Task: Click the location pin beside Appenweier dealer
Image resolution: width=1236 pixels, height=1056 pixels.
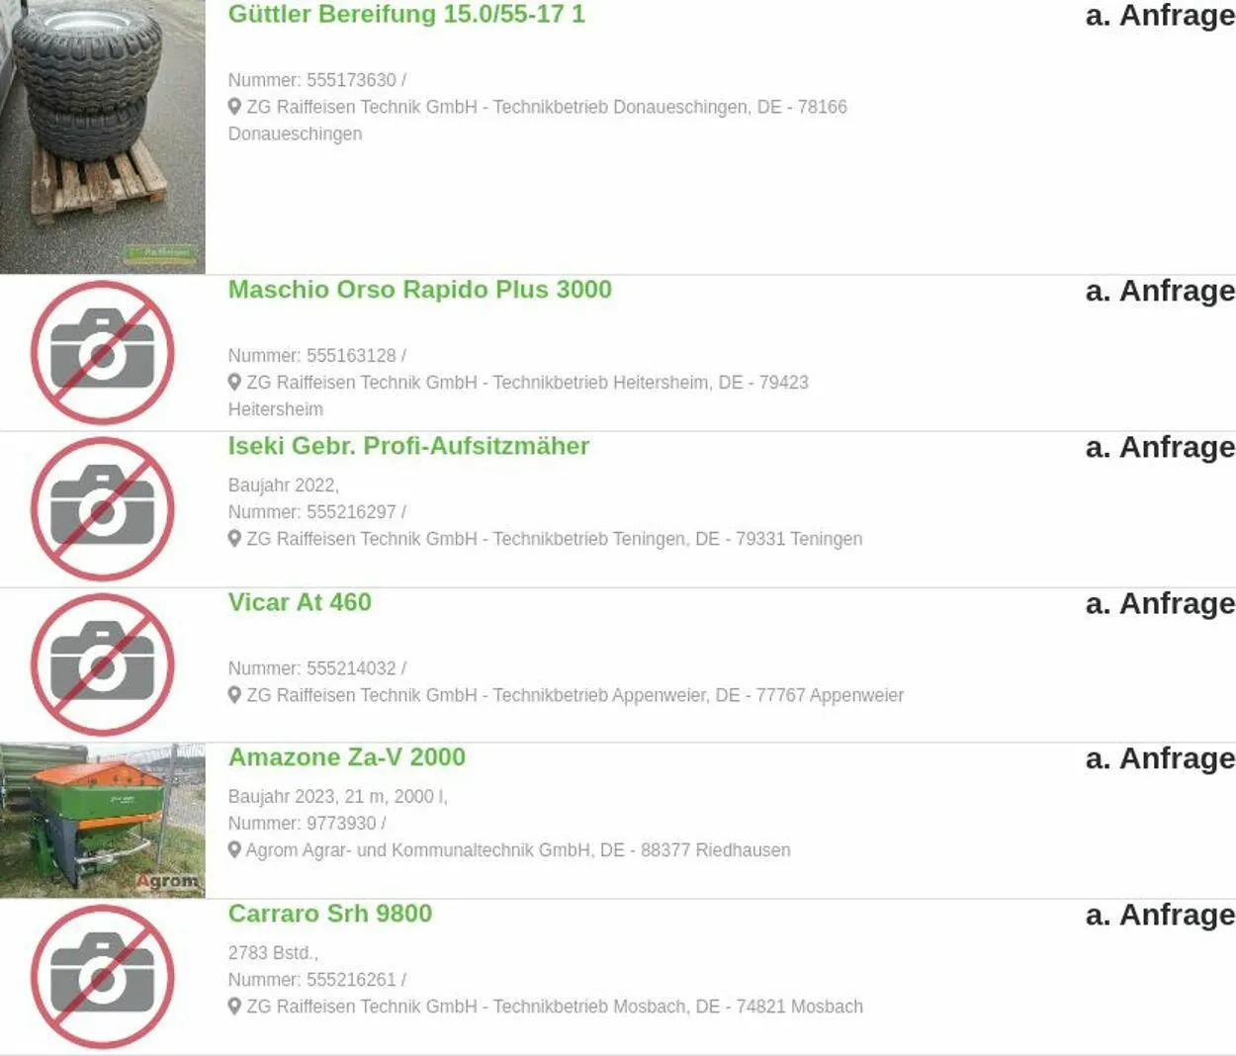Action: coord(234,695)
